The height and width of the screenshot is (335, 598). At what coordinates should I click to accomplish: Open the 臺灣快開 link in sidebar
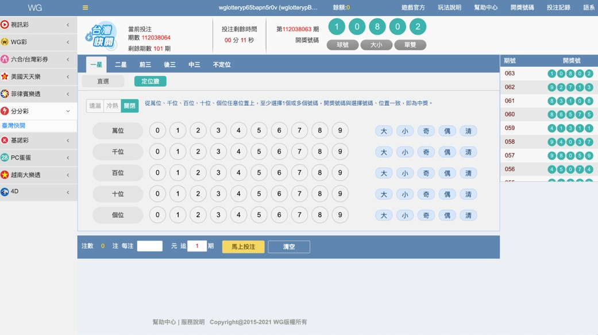pos(14,125)
